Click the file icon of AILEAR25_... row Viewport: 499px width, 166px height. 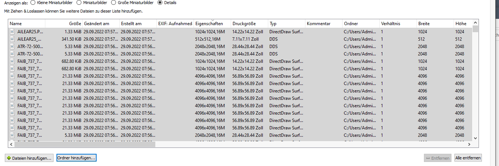[12, 39]
